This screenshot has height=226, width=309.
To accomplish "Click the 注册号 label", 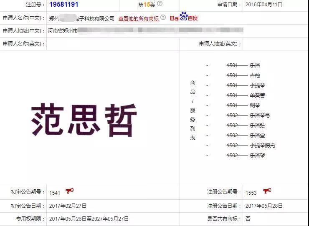I will pos(35,4).
